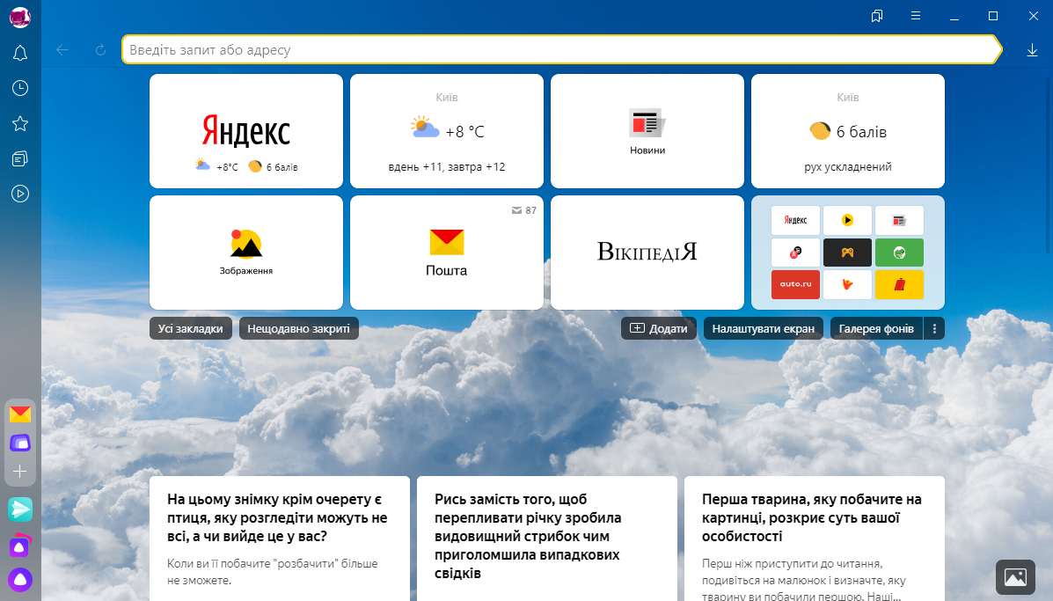This screenshot has width=1053, height=601.
Task: Open Галерея фонів
Action: point(876,328)
